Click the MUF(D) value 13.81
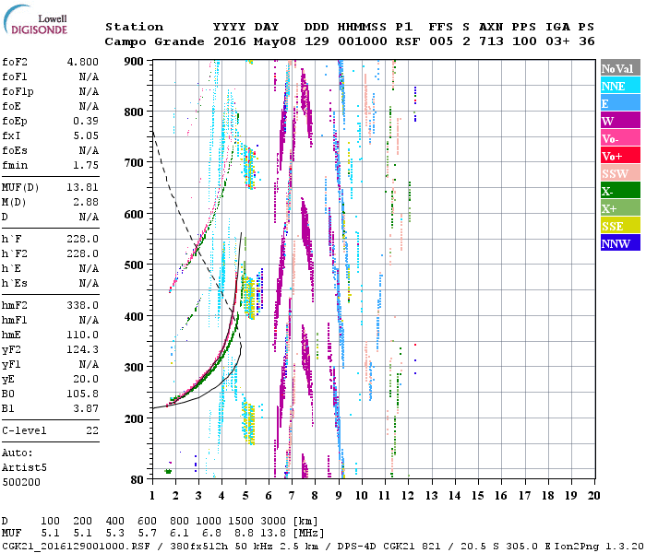Image resolution: width=646 pixels, height=553 pixels. (x=83, y=188)
